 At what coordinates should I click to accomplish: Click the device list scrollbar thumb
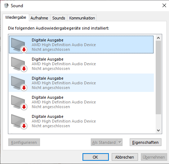pos(158,77)
